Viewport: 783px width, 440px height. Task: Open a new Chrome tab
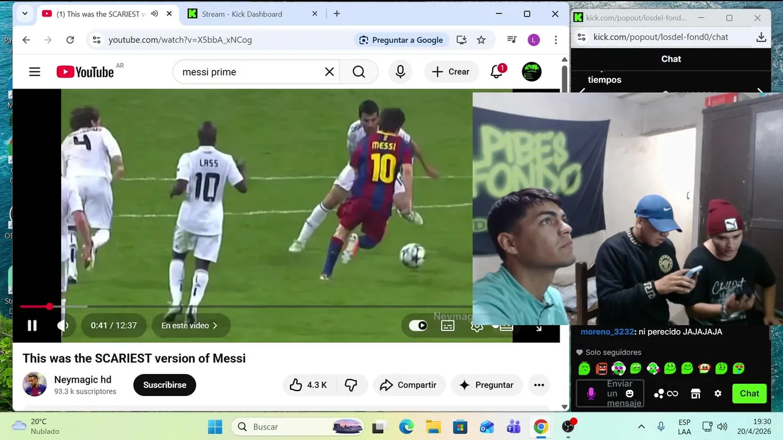[x=336, y=13]
